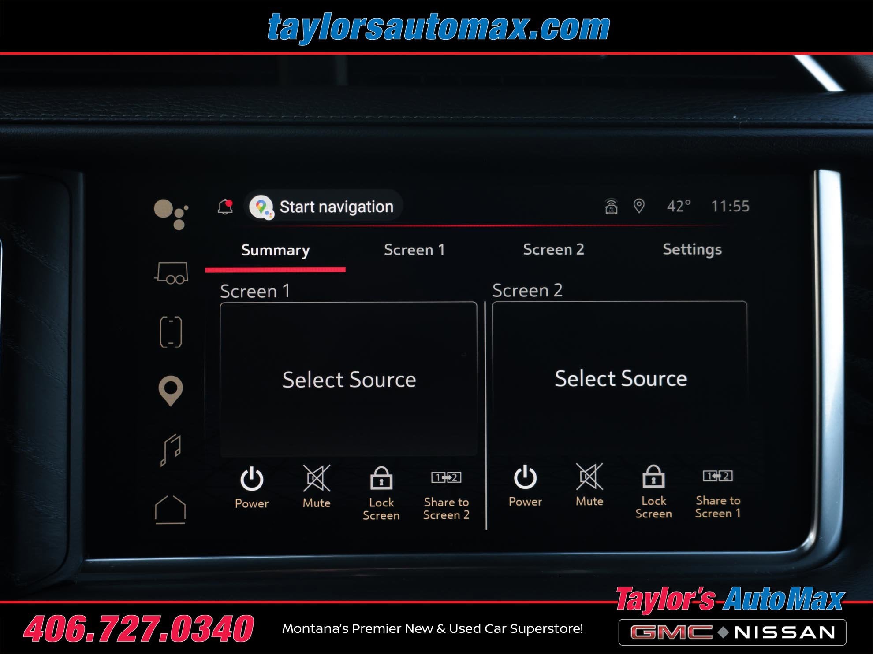Tap the location status icon
The height and width of the screenshot is (654, 873).
639,206
